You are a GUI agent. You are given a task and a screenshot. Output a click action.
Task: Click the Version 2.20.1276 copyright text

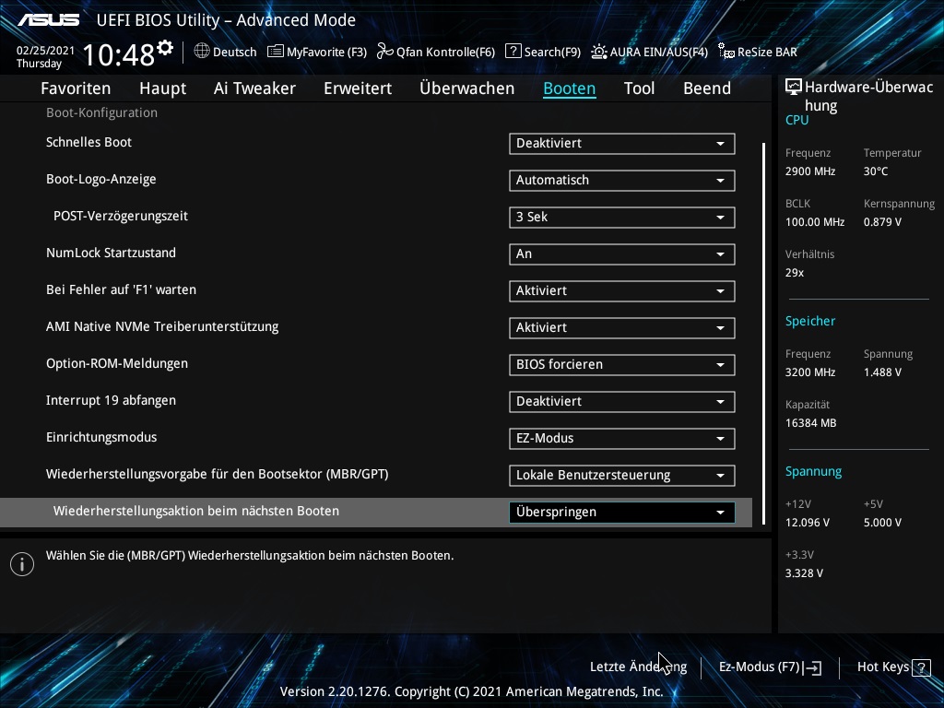click(471, 691)
